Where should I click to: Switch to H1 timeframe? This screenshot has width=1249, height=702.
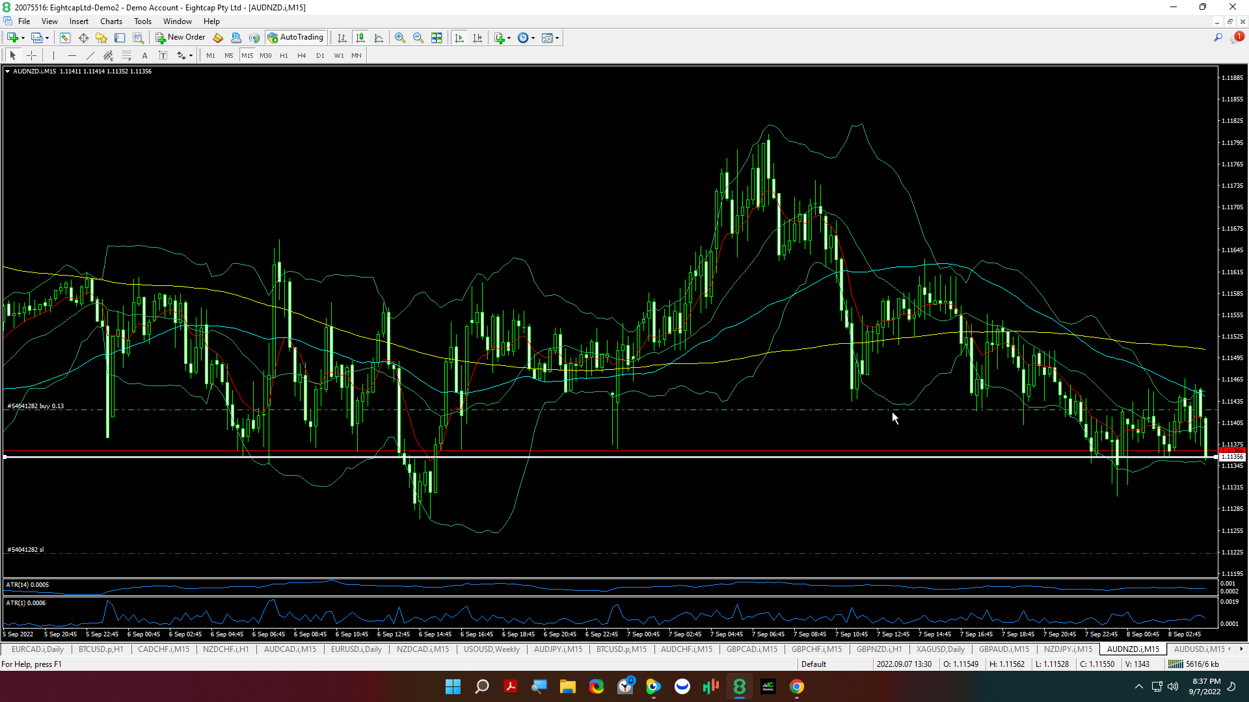284,56
